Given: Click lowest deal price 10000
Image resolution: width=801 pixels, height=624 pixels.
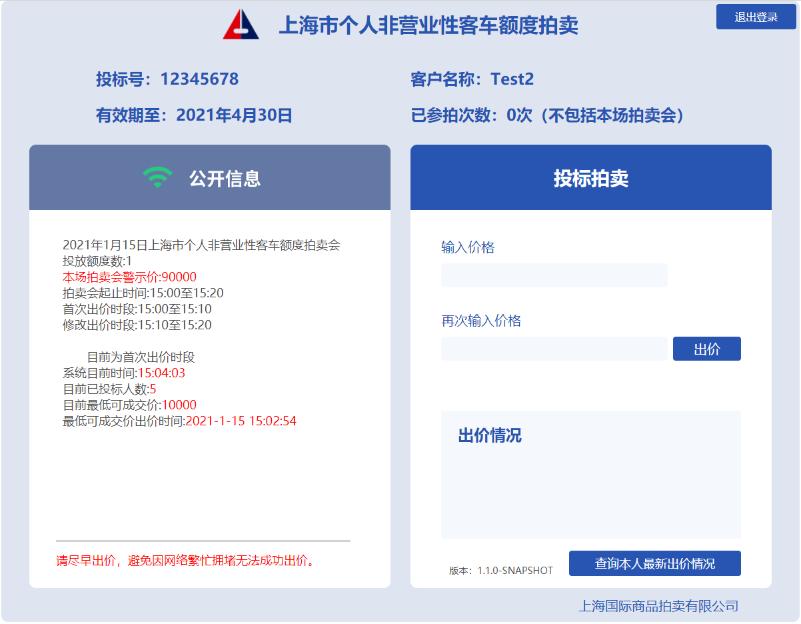Looking at the screenshot, I should point(179,405).
